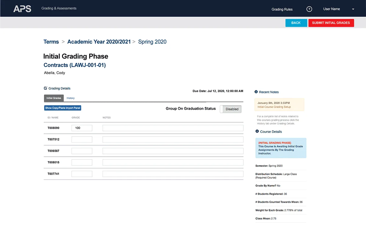Image resolution: width=366 pixels, height=228 pixels.
Task: Go to Terms breadcrumb link
Action: click(x=51, y=42)
